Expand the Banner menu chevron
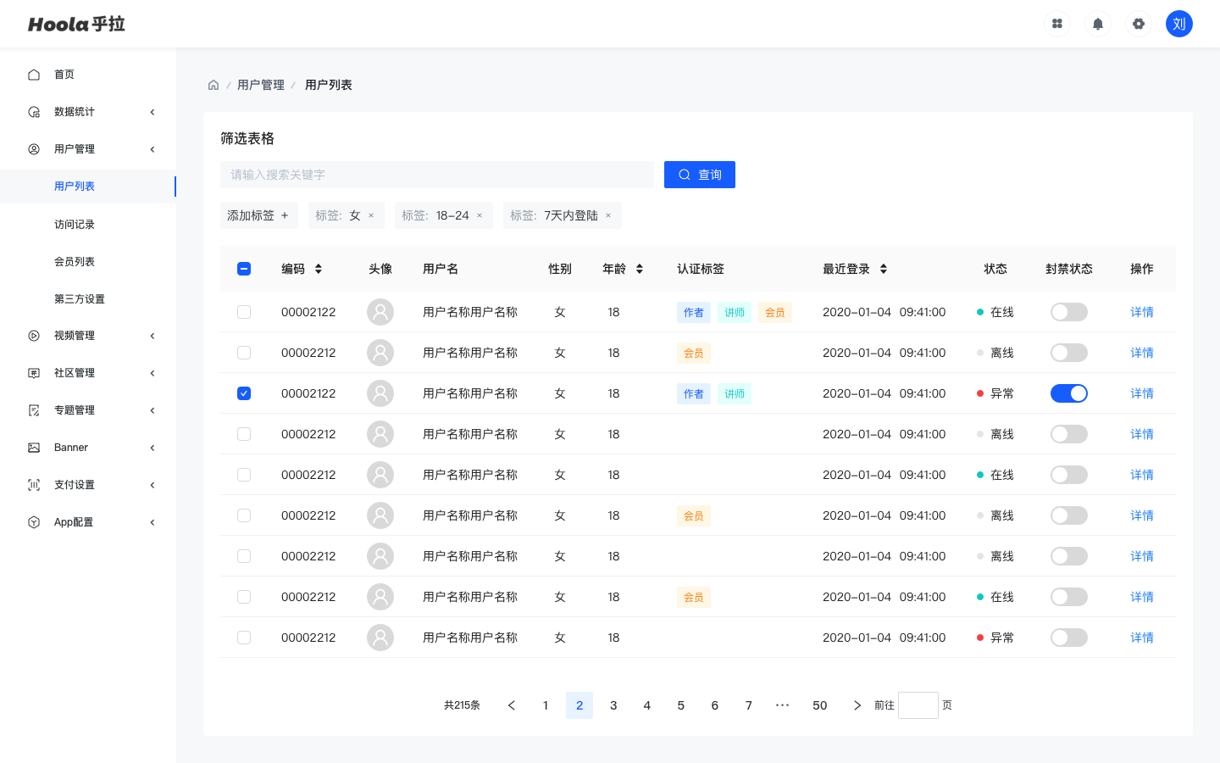The width and height of the screenshot is (1220, 763). (x=152, y=448)
